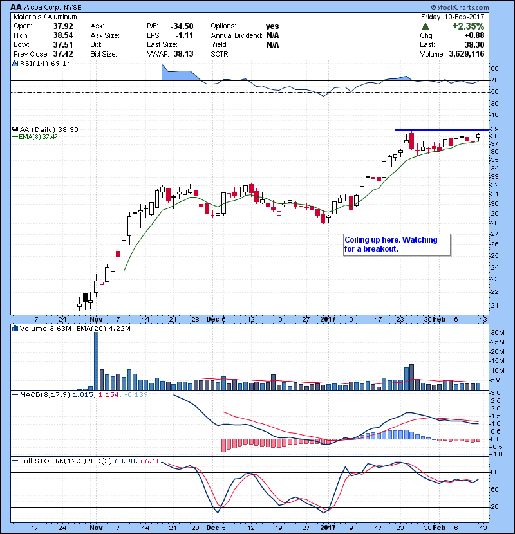This screenshot has width=515, height=534.
Task: Click the P/E value -34.50
Action: pyautogui.click(x=182, y=26)
